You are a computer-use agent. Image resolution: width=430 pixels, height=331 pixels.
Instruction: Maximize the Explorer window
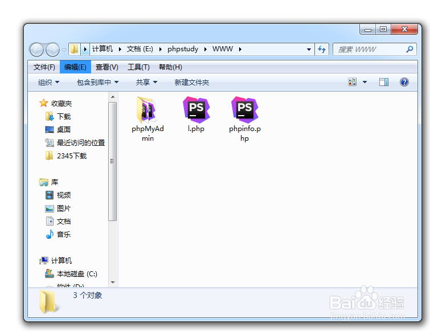pos(383,30)
